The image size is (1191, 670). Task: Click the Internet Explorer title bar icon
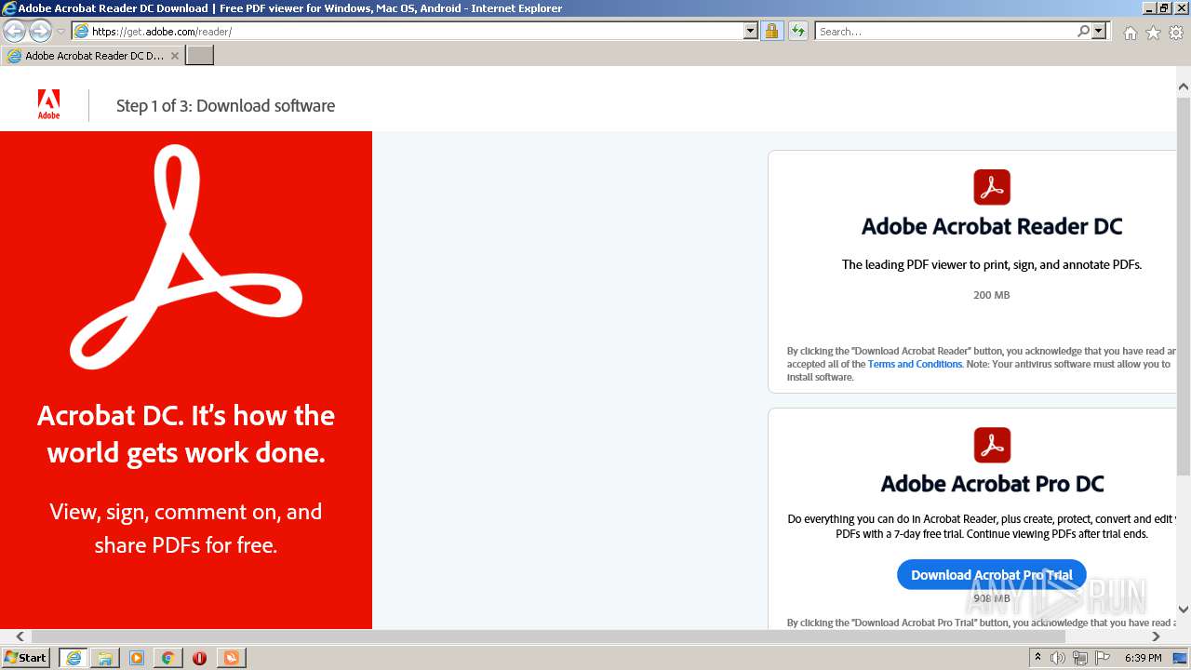pyautogui.click(x=8, y=8)
